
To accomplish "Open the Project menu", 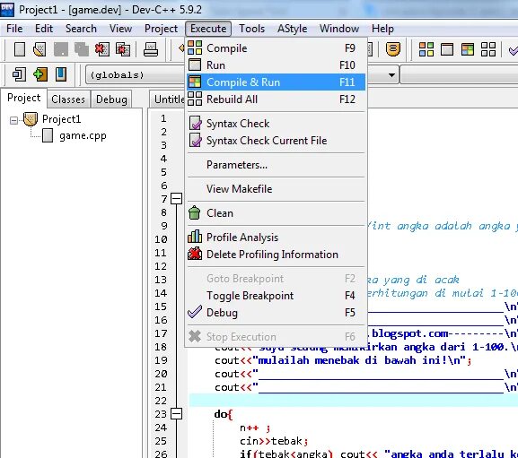I will click(x=161, y=29).
